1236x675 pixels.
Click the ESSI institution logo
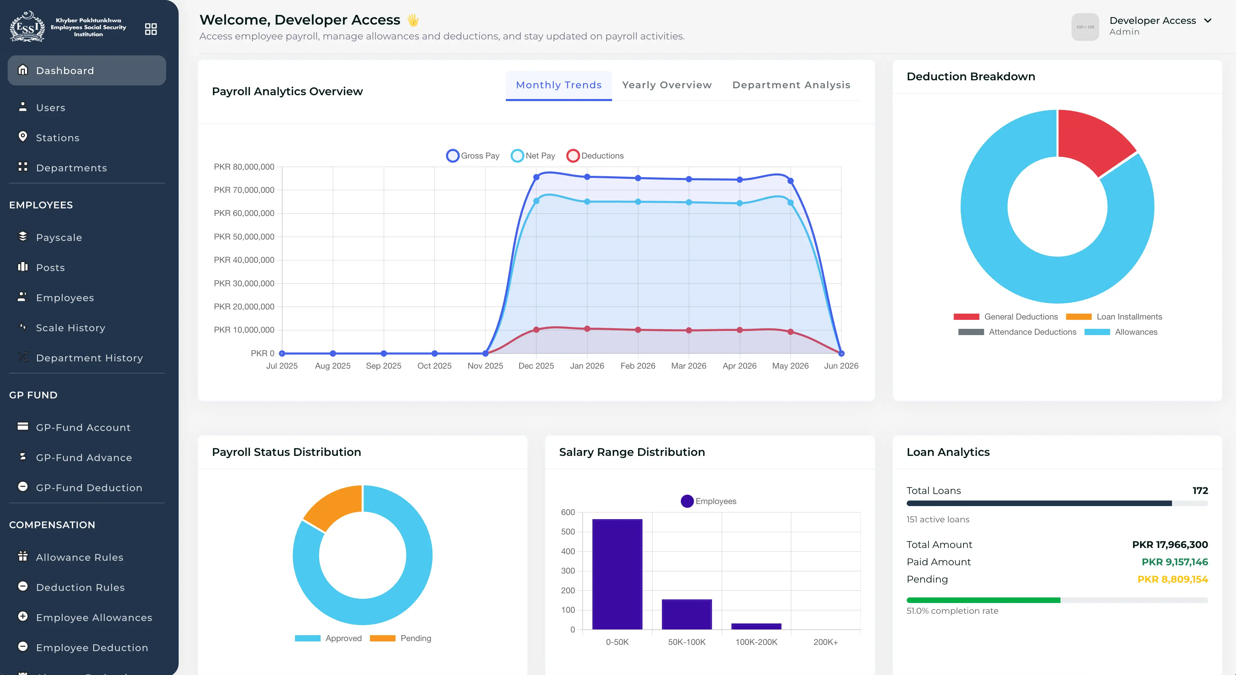click(x=27, y=27)
